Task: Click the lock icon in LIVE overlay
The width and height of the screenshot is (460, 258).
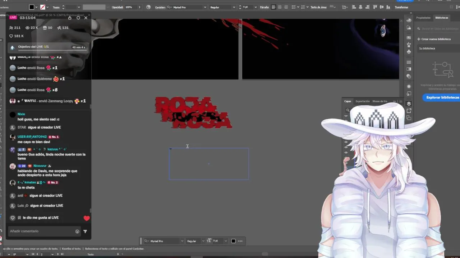Action: tap(70, 18)
